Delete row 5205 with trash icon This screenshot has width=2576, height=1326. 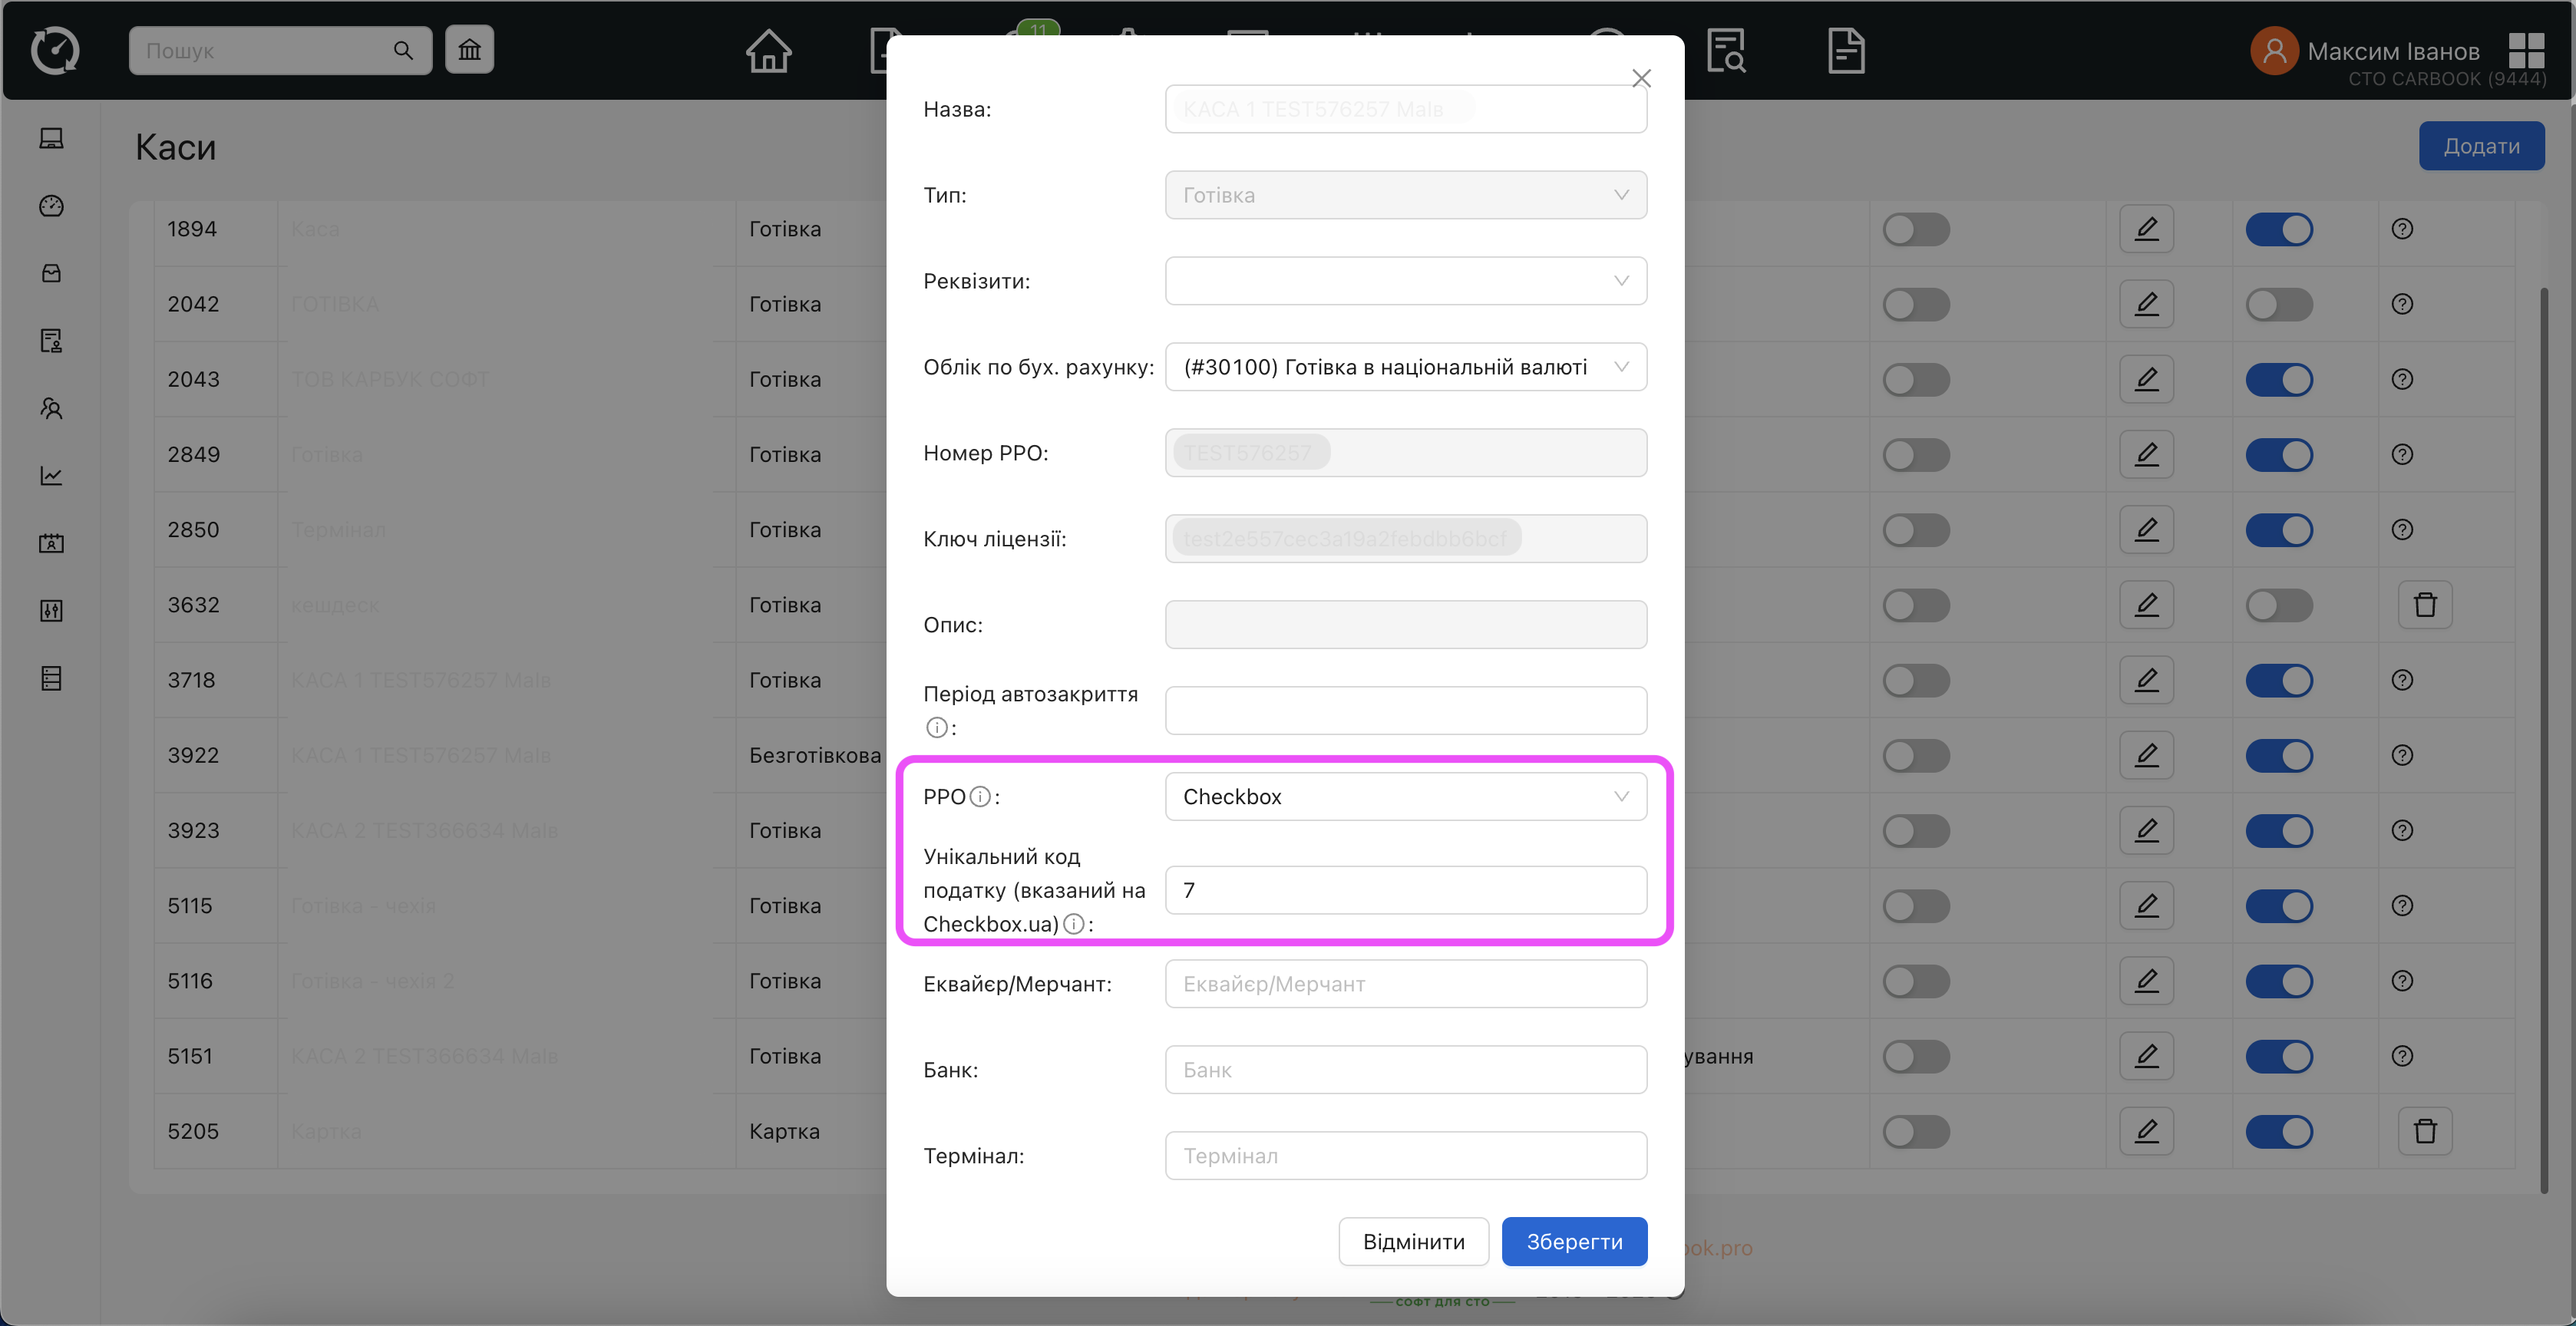click(2424, 1131)
